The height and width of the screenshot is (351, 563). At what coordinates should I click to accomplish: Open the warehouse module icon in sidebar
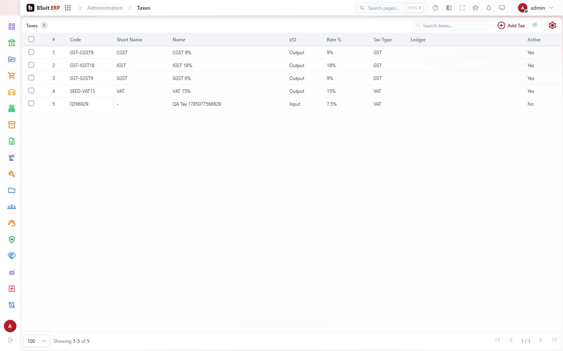(12, 92)
